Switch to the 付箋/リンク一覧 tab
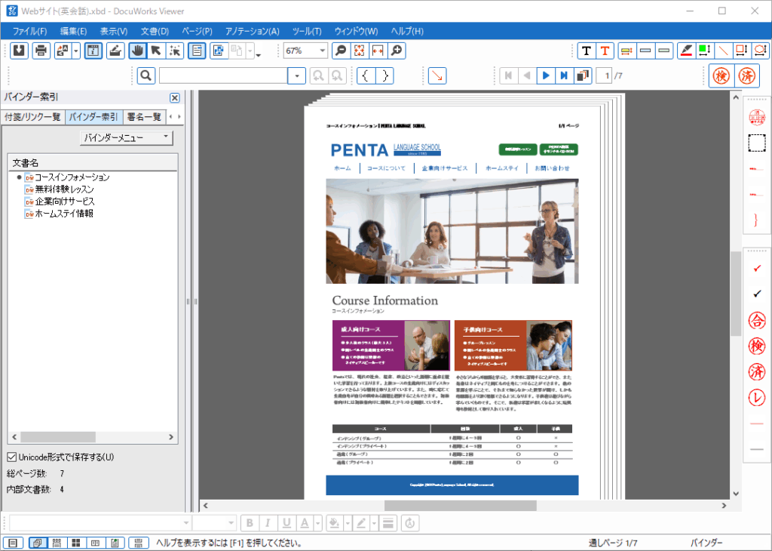The height and width of the screenshot is (551, 772). 32,117
